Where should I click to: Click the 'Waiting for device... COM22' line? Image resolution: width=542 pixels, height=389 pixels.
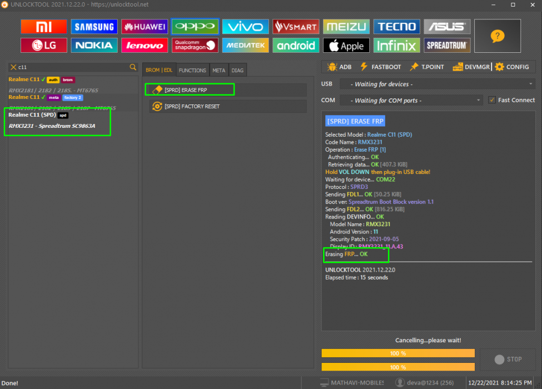pyautogui.click(x=360, y=179)
